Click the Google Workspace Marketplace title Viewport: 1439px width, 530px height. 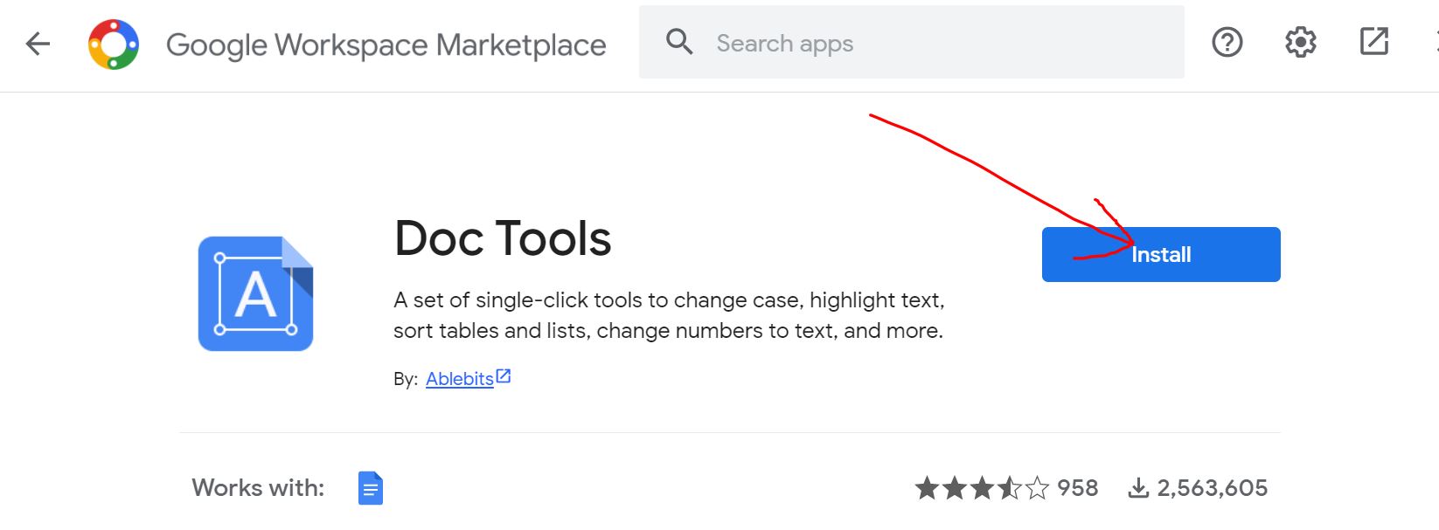pyautogui.click(x=386, y=45)
